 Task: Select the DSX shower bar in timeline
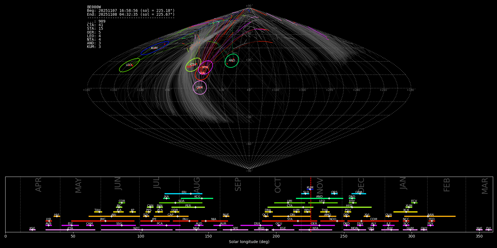pos(257,225)
